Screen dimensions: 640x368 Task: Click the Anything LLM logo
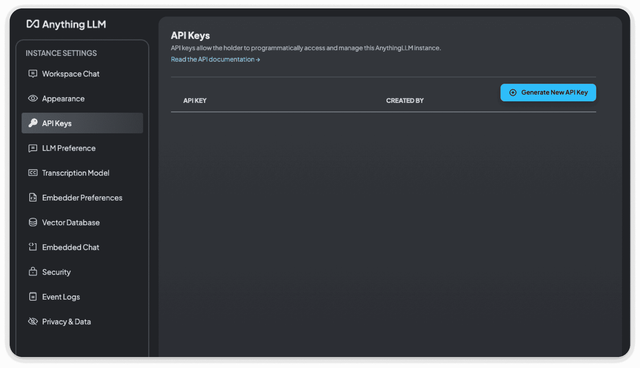(x=66, y=24)
